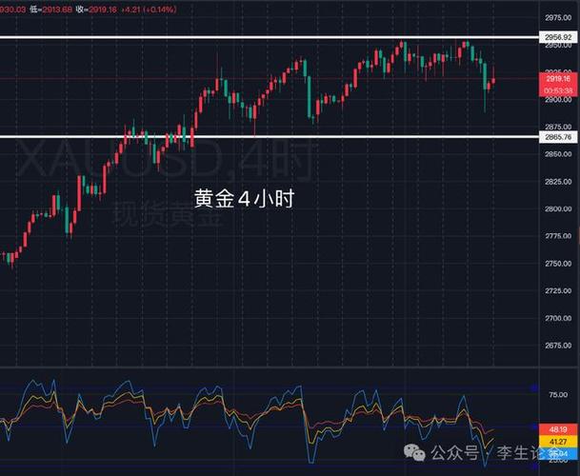Click the red indicator value 48.19
Viewport: 580px width, 476px height.
coord(558,429)
